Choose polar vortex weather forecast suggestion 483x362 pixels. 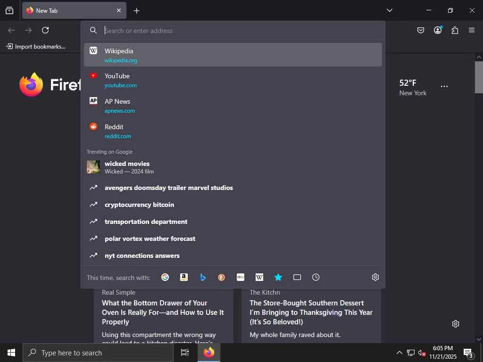(x=233, y=238)
